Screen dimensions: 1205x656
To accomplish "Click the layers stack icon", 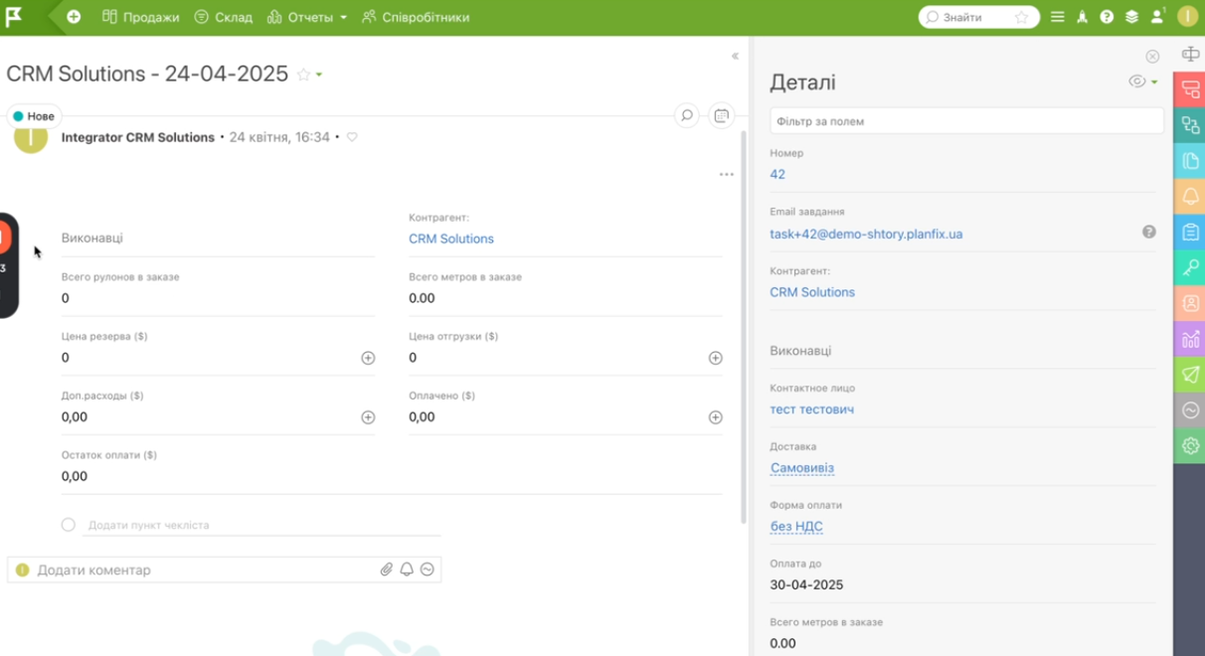I will tap(1131, 17).
